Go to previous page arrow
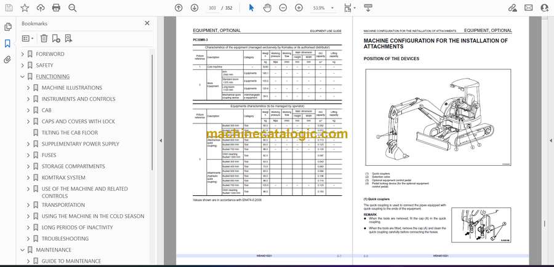The image size is (554, 267). (179, 8)
